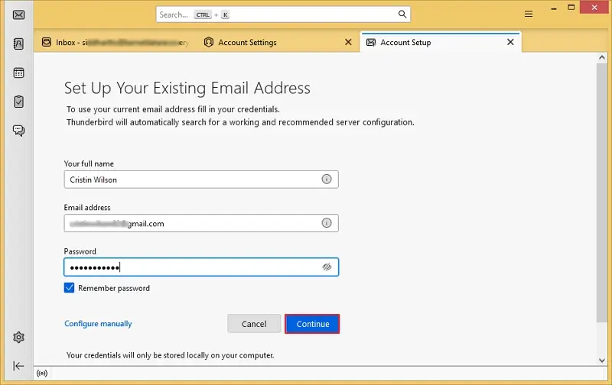Focus the Your full name field
This screenshot has width=612, height=385.
pyautogui.click(x=201, y=180)
